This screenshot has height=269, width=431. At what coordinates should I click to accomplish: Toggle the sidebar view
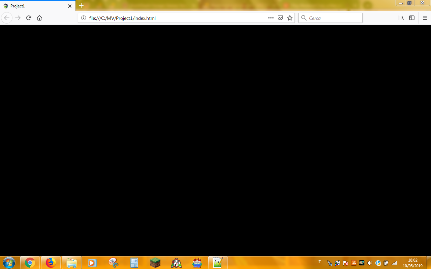(x=412, y=18)
